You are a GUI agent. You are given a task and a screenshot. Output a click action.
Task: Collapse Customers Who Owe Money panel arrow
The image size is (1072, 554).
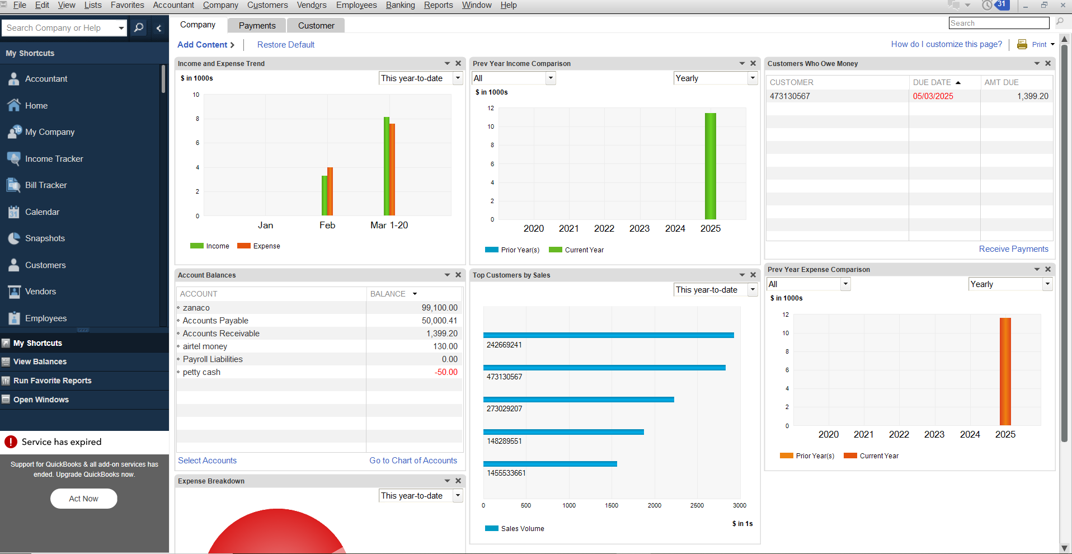point(1037,63)
